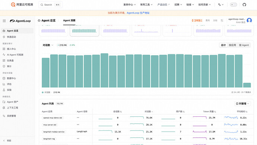This screenshot has height=145, width=257.
Task: Click the 25.7M token usage cell
Action: click(x=212, y=118)
